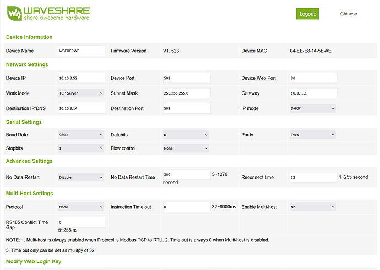Edit the Device Name field WSFUERWP
This screenshot has height=270, width=380.
coord(82,51)
